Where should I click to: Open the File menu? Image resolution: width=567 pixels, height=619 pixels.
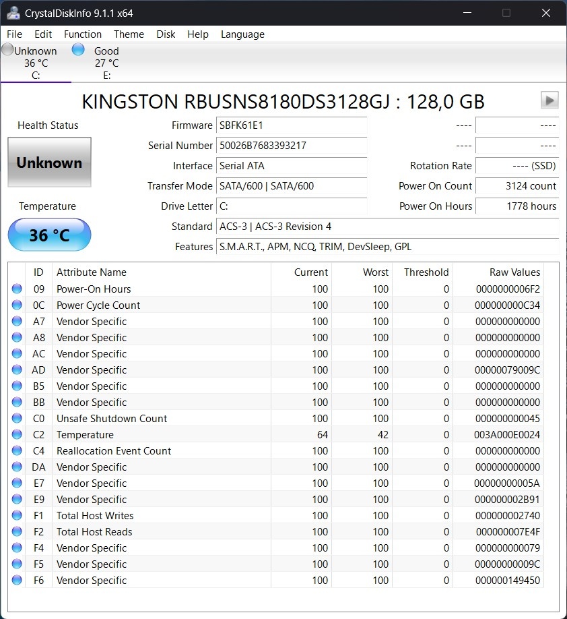[x=14, y=34]
